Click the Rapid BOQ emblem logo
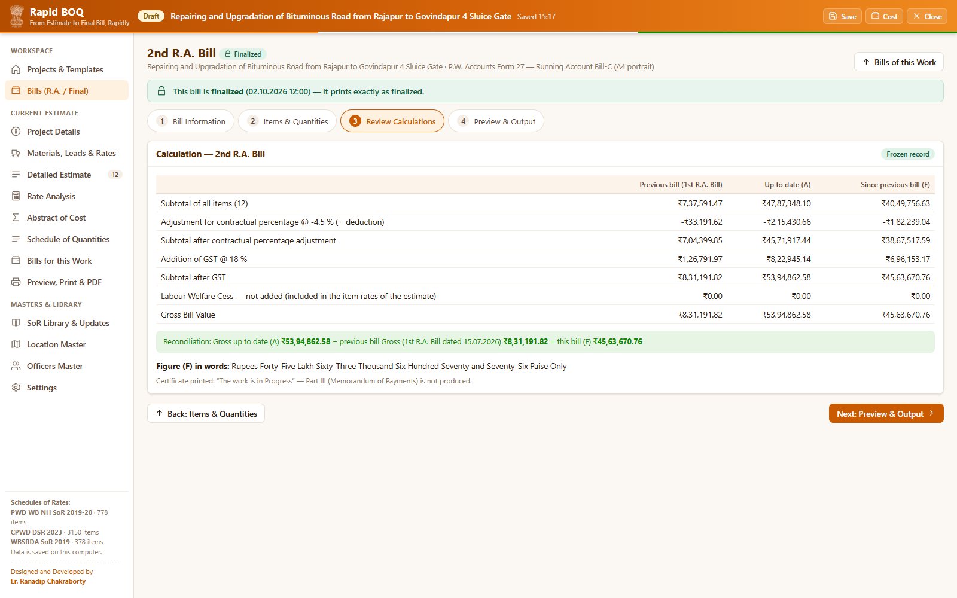This screenshot has width=957, height=598. click(x=17, y=16)
